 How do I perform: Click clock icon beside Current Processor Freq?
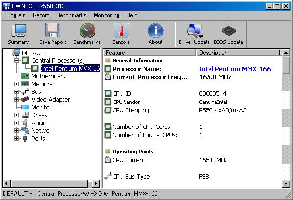[x=108, y=77]
